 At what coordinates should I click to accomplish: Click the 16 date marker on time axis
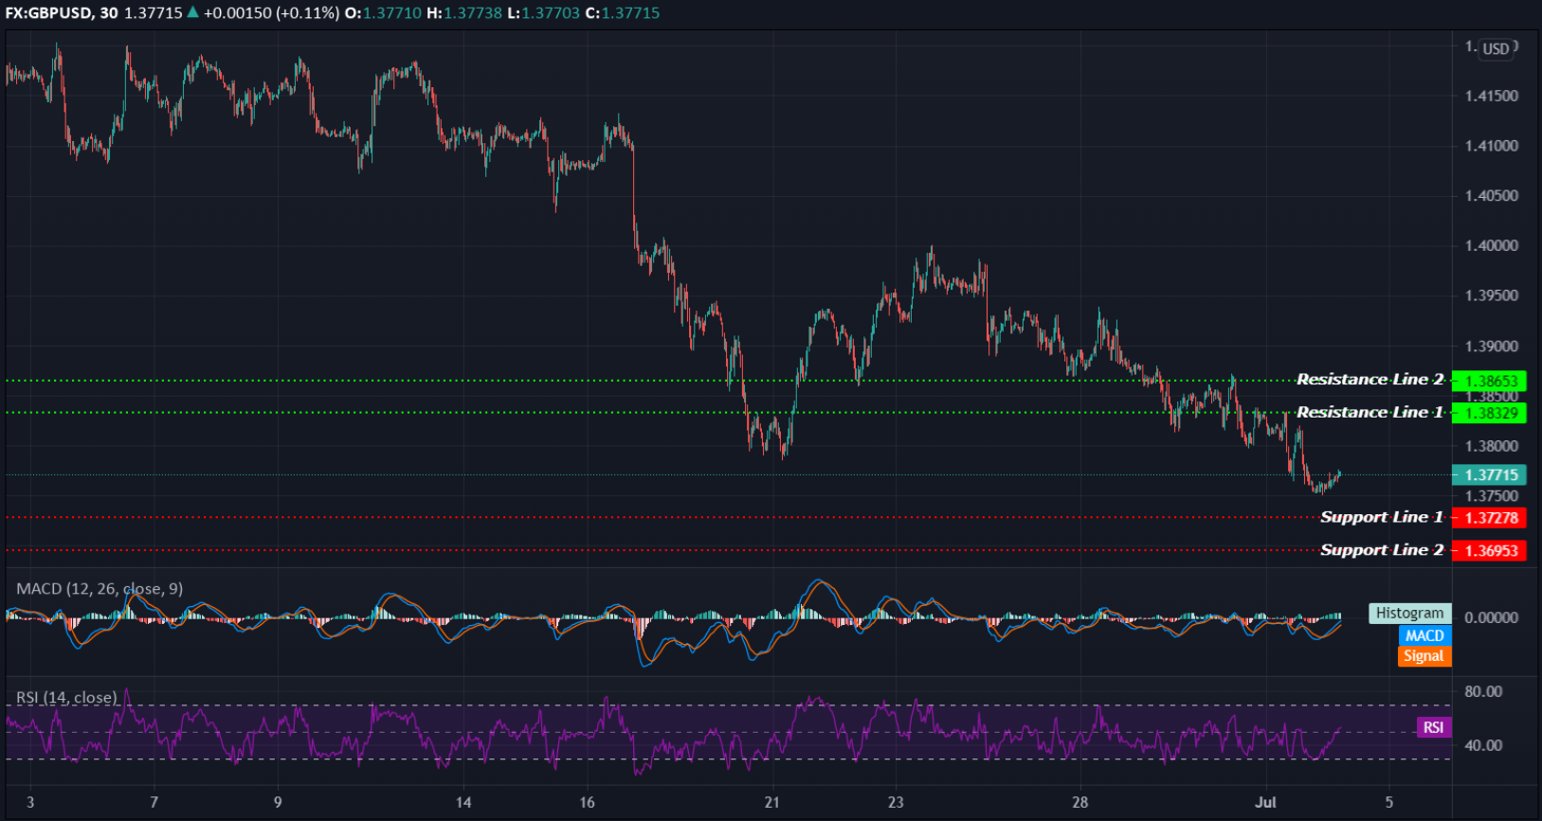click(x=588, y=803)
